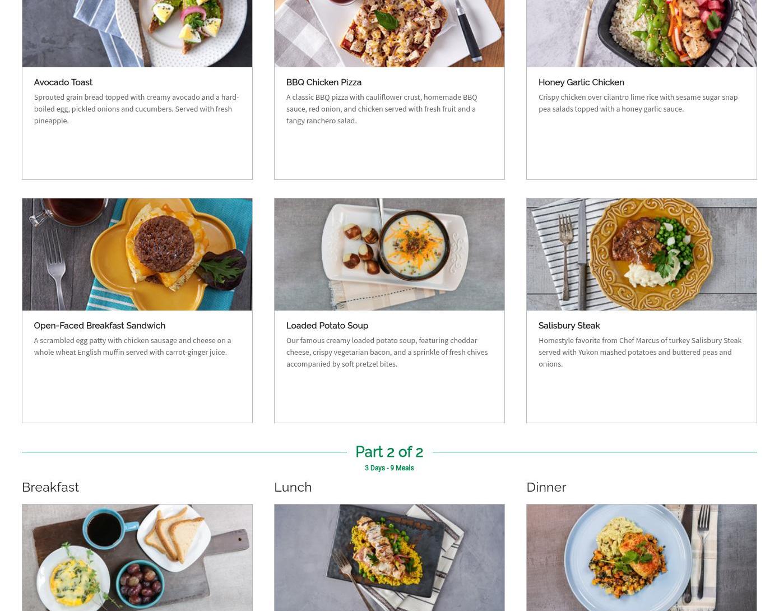Viewport: 779px width, 611px height.
Task: Click the Honey Garlic Chicken title
Action: 581,82
